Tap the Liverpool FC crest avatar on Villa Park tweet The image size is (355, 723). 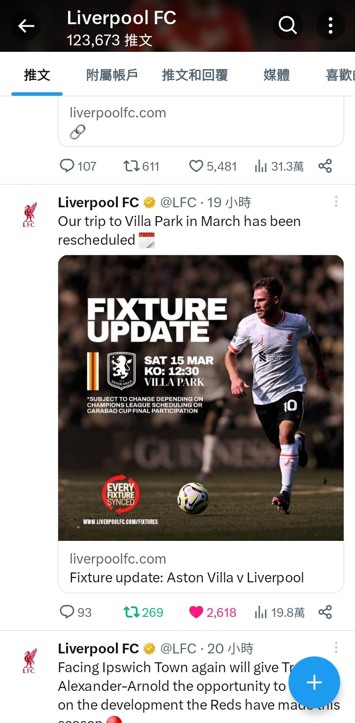click(x=29, y=215)
